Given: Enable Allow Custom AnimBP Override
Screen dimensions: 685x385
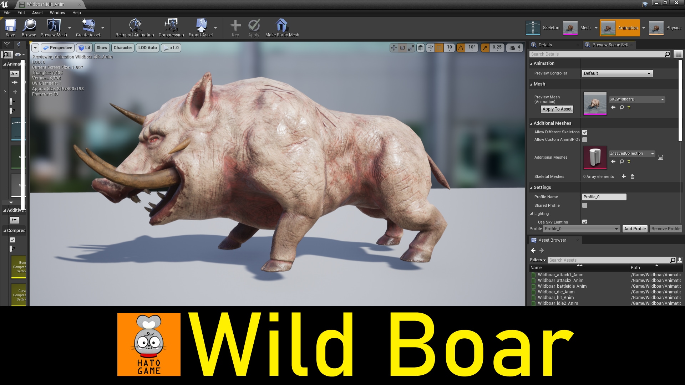Looking at the screenshot, I should click(585, 140).
